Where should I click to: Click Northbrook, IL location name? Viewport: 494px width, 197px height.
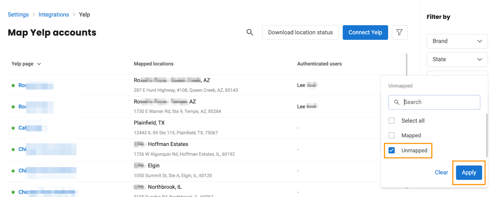click(165, 187)
